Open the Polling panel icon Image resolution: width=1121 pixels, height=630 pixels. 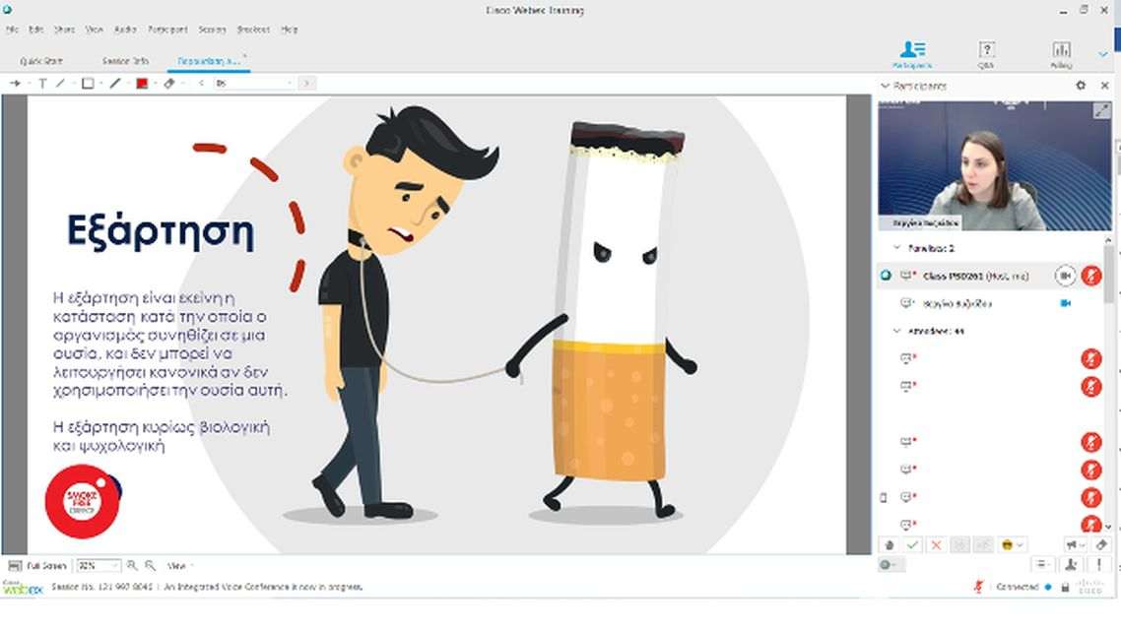coord(1061,54)
